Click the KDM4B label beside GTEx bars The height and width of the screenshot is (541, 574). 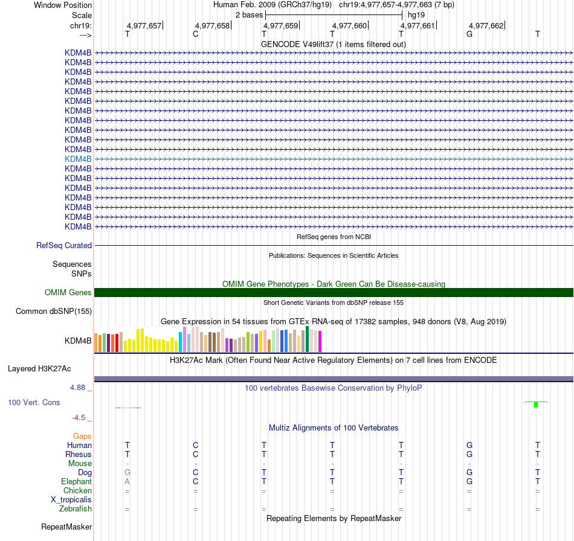tap(78, 341)
